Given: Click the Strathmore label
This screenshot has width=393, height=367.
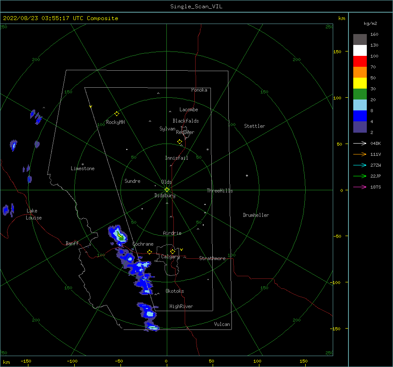Looking at the screenshot, I should 212,258.
